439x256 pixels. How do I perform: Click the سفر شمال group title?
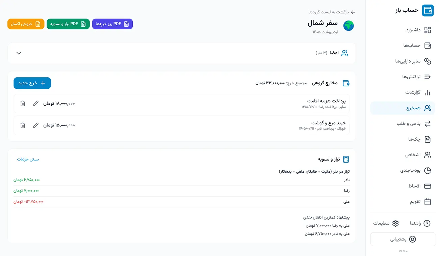(x=322, y=23)
